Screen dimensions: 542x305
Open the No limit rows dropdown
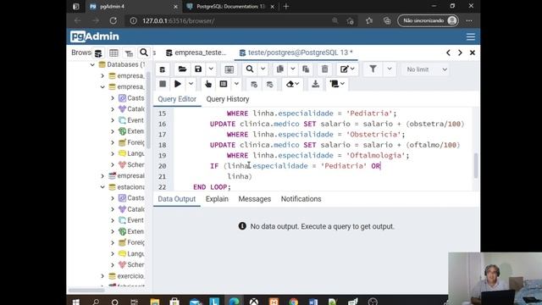427,69
